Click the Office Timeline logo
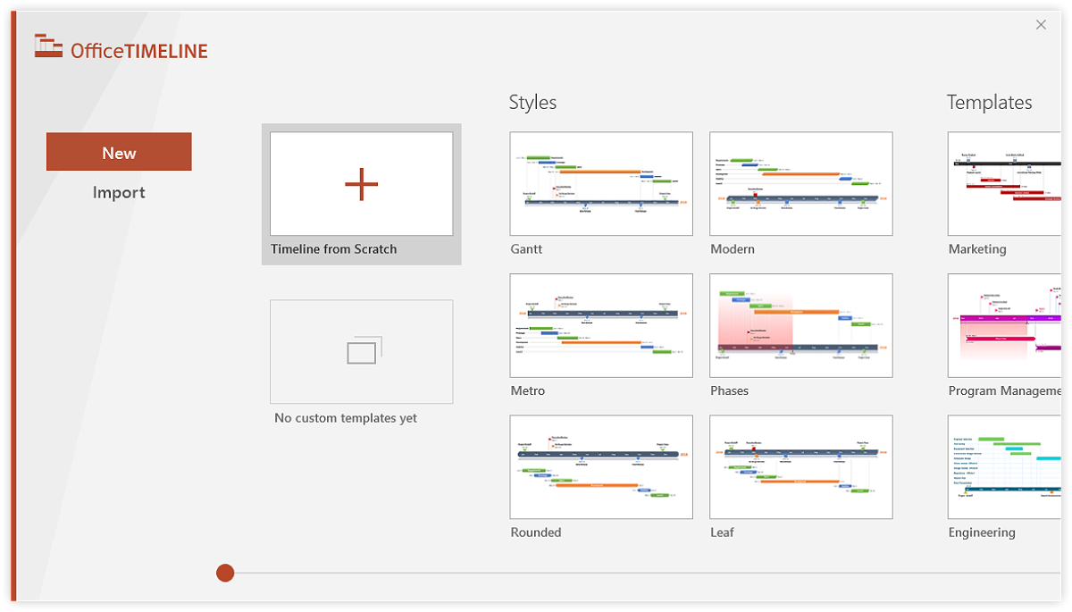 click(x=121, y=49)
